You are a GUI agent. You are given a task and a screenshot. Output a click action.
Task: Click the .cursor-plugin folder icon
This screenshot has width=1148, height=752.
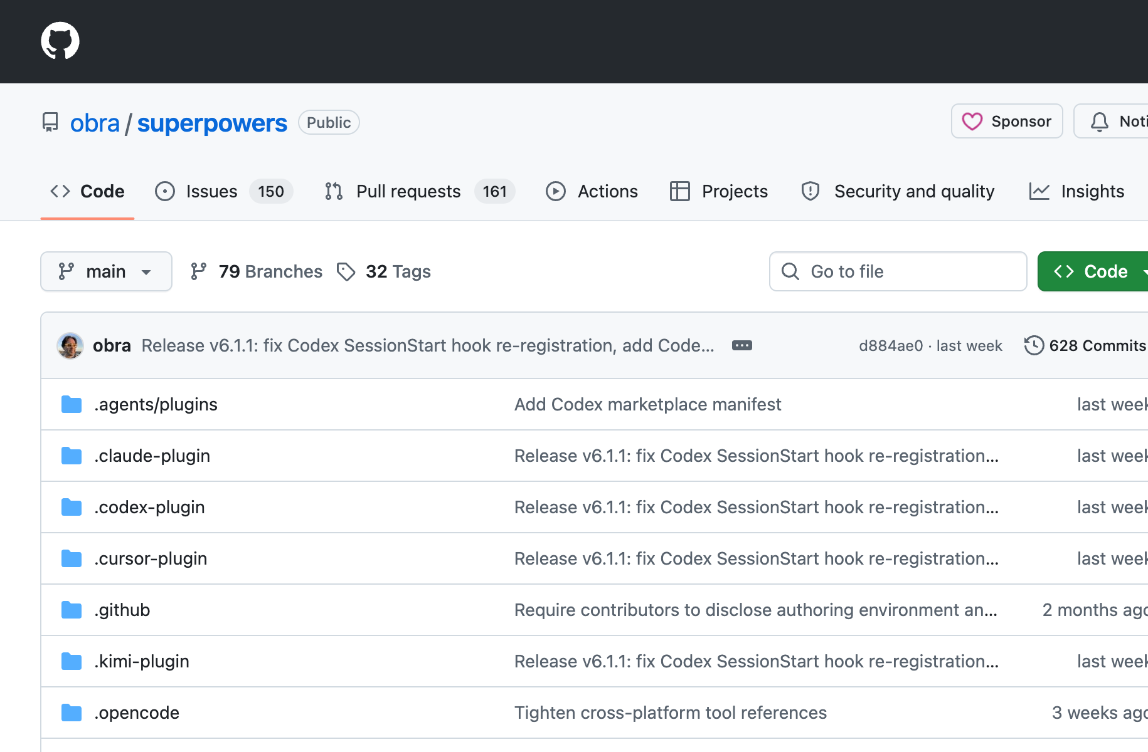[72, 558]
